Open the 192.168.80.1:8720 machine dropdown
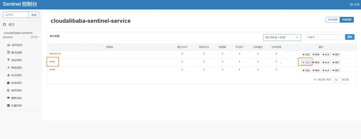The height and width of the screenshot is (139, 361). pos(282,37)
